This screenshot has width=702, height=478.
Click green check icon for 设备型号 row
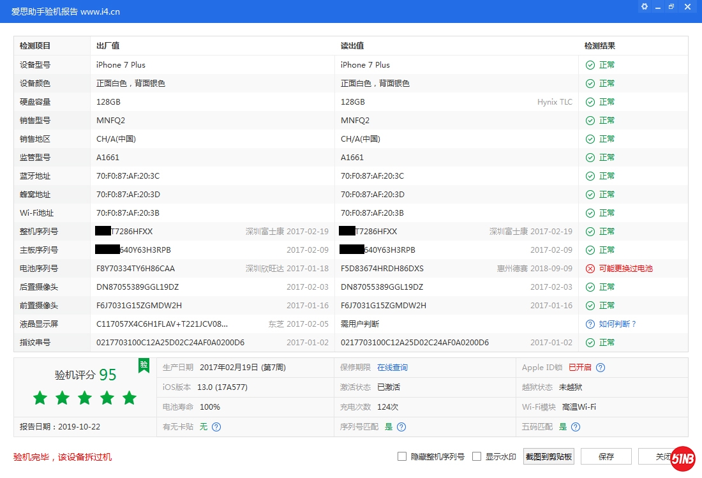[x=590, y=65]
